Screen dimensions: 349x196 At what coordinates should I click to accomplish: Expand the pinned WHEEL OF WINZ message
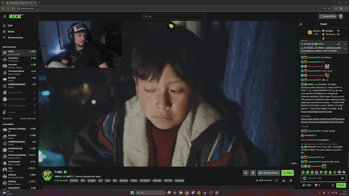[345, 49]
